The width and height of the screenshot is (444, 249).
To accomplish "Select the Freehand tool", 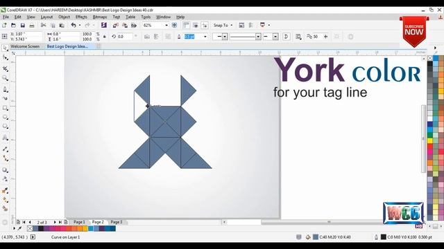I will pos(5,89).
